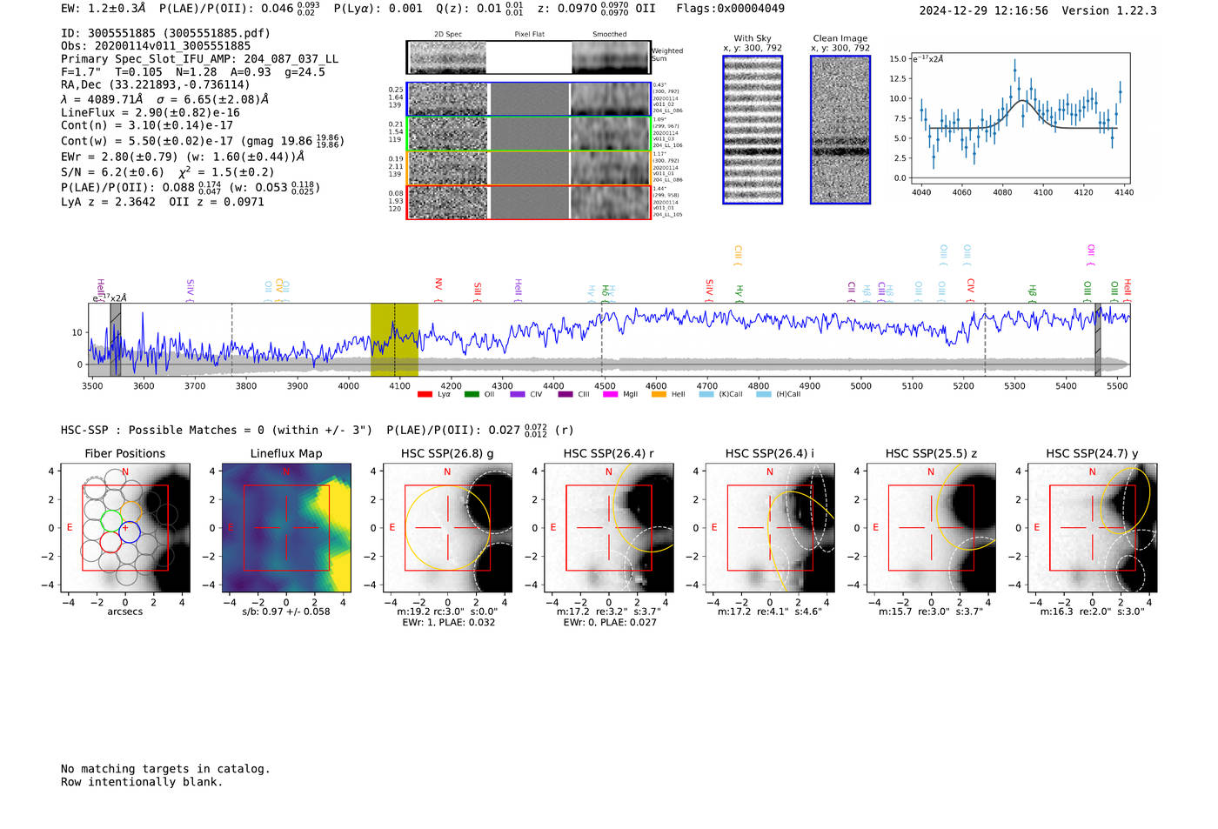The width and height of the screenshot is (1218, 829).
Task: Select the CIII legend color swatch
Action: [565, 394]
